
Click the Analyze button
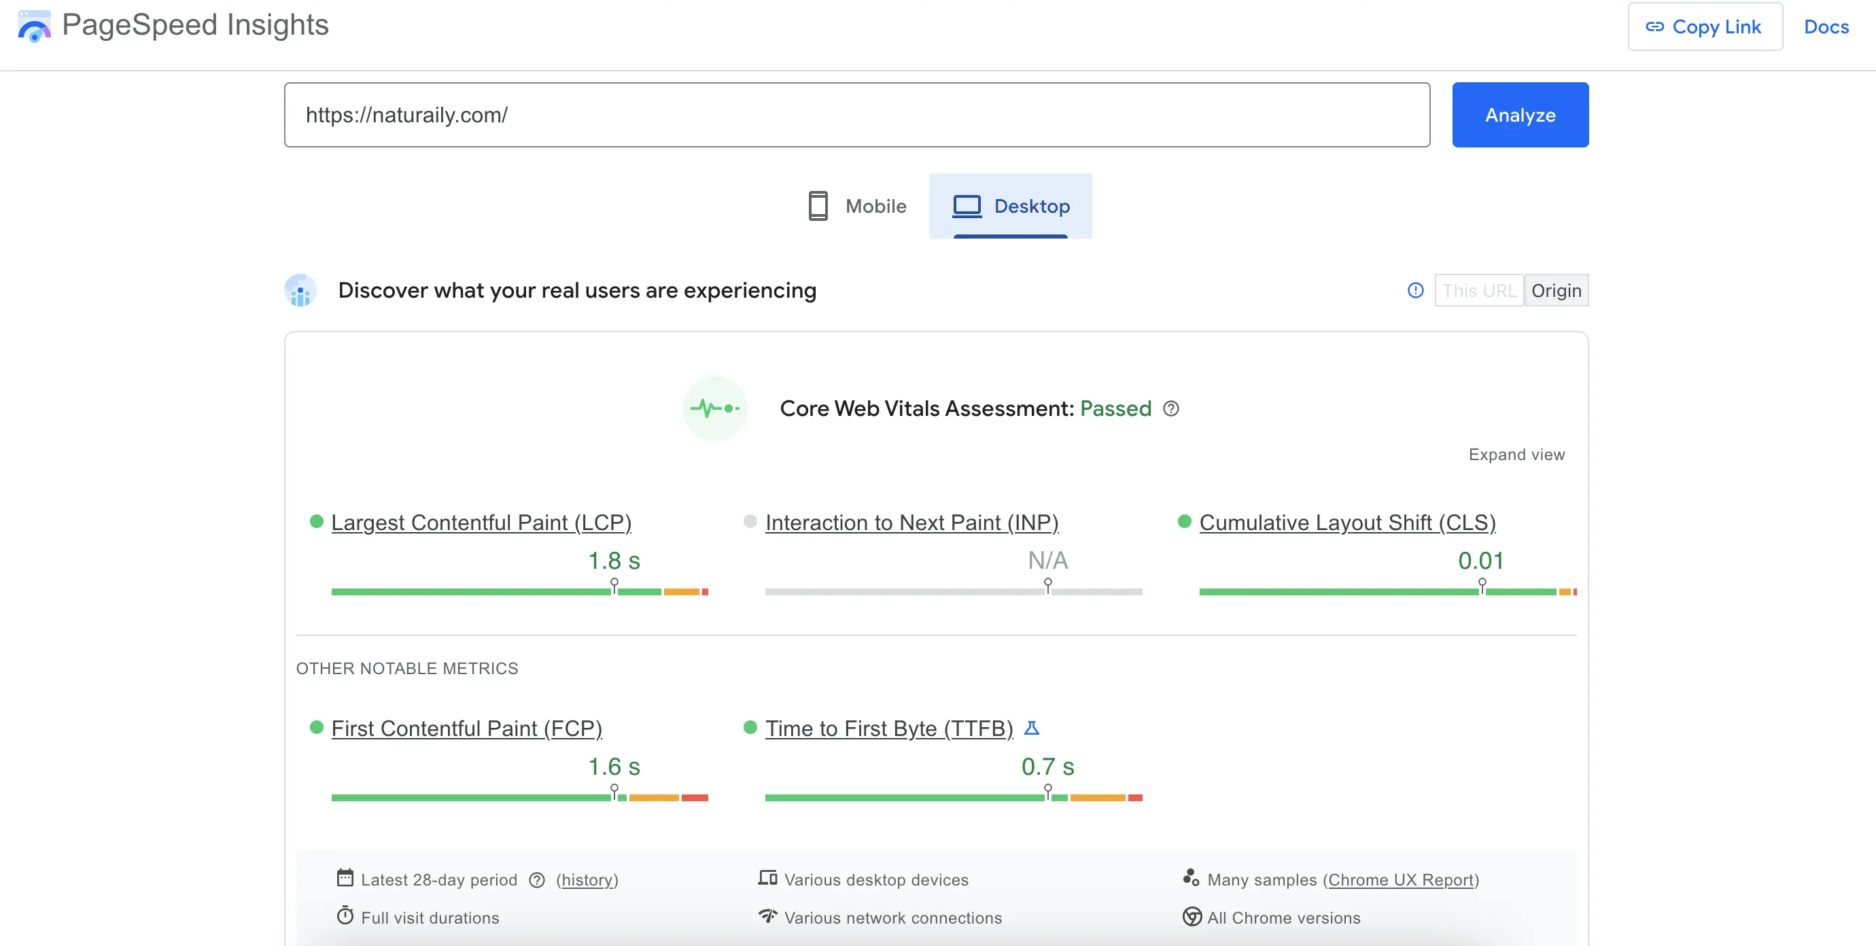coord(1520,115)
